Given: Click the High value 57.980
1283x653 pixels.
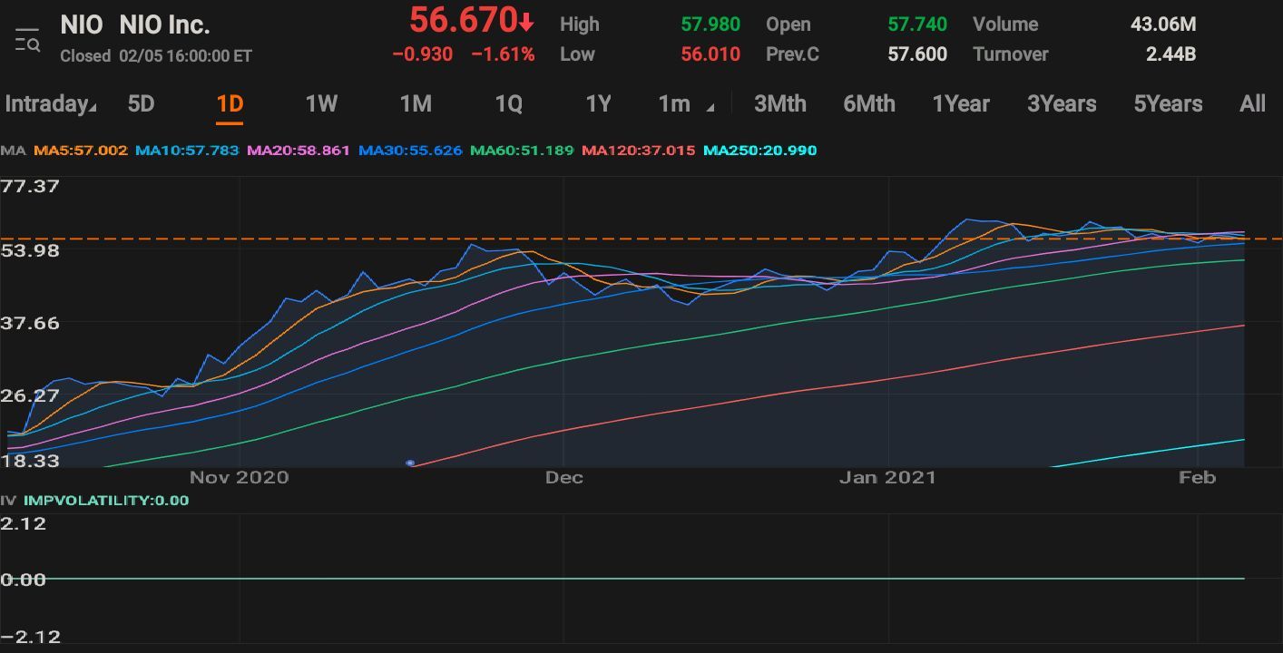Looking at the screenshot, I should (710, 24).
